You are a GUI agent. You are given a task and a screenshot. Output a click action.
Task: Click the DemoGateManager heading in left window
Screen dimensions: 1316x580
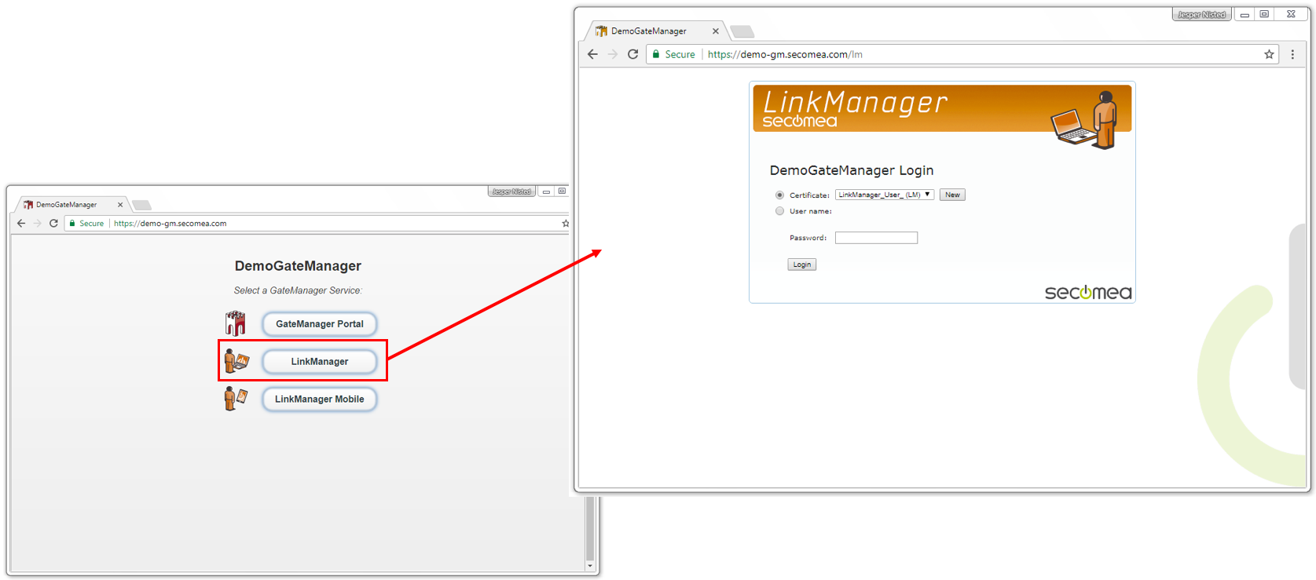(x=298, y=266)
